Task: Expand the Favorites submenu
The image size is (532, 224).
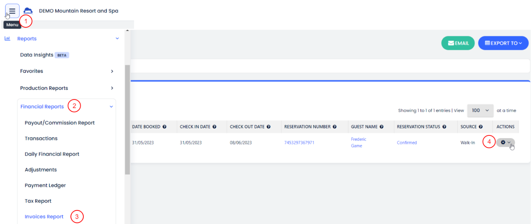Action: tap(112, 71)
